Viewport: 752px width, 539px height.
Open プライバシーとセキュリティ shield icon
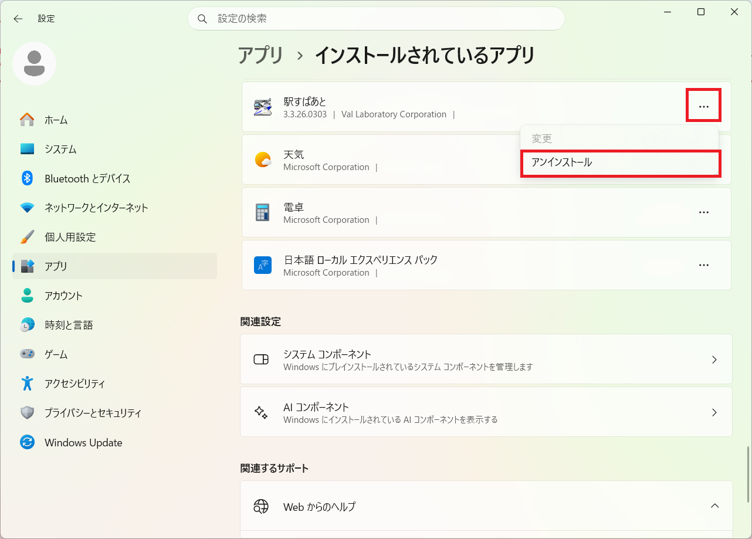(x=27, y=413)
